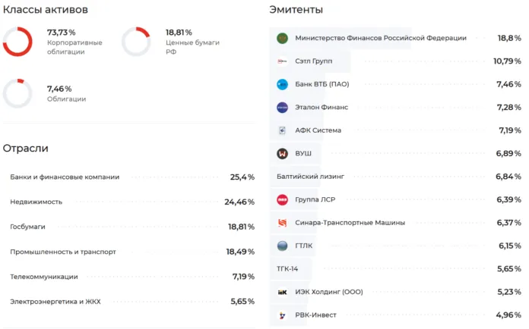Click the 73,73% corporate bonds donut chart
The image size is (529, 329).
tap(17, 42)
